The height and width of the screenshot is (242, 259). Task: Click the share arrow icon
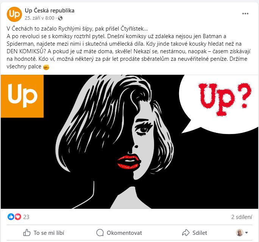click(x=186, y=233)
